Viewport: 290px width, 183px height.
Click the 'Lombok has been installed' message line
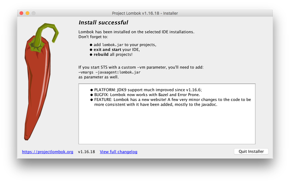(x=136, y=32)
